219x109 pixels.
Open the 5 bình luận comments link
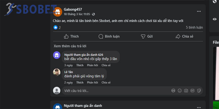coord(194,28)
